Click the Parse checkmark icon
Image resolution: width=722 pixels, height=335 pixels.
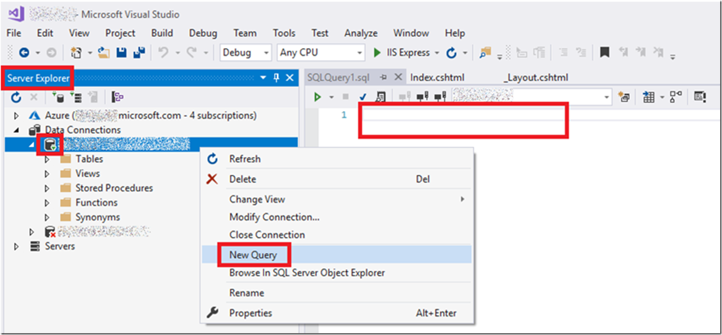click(x=363, y=97)
